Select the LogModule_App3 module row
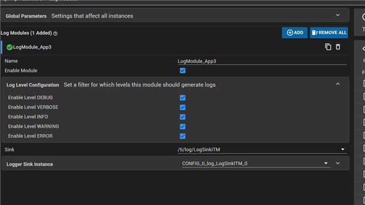Viewport: 365px width, 205px height. pos(175,47)
